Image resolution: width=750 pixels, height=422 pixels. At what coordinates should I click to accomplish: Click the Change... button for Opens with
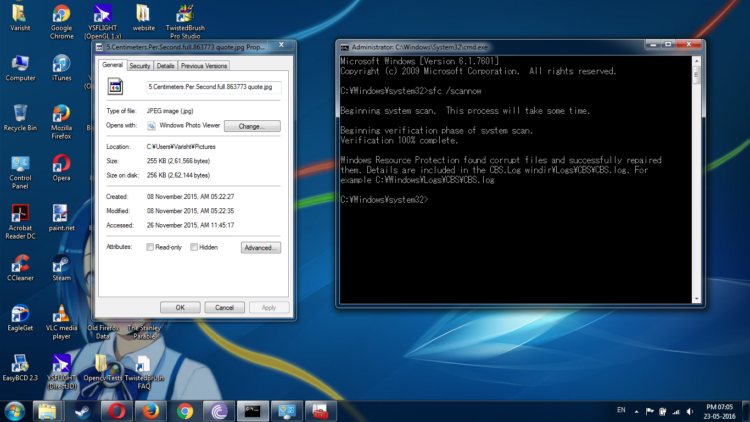tap(252, 126)
